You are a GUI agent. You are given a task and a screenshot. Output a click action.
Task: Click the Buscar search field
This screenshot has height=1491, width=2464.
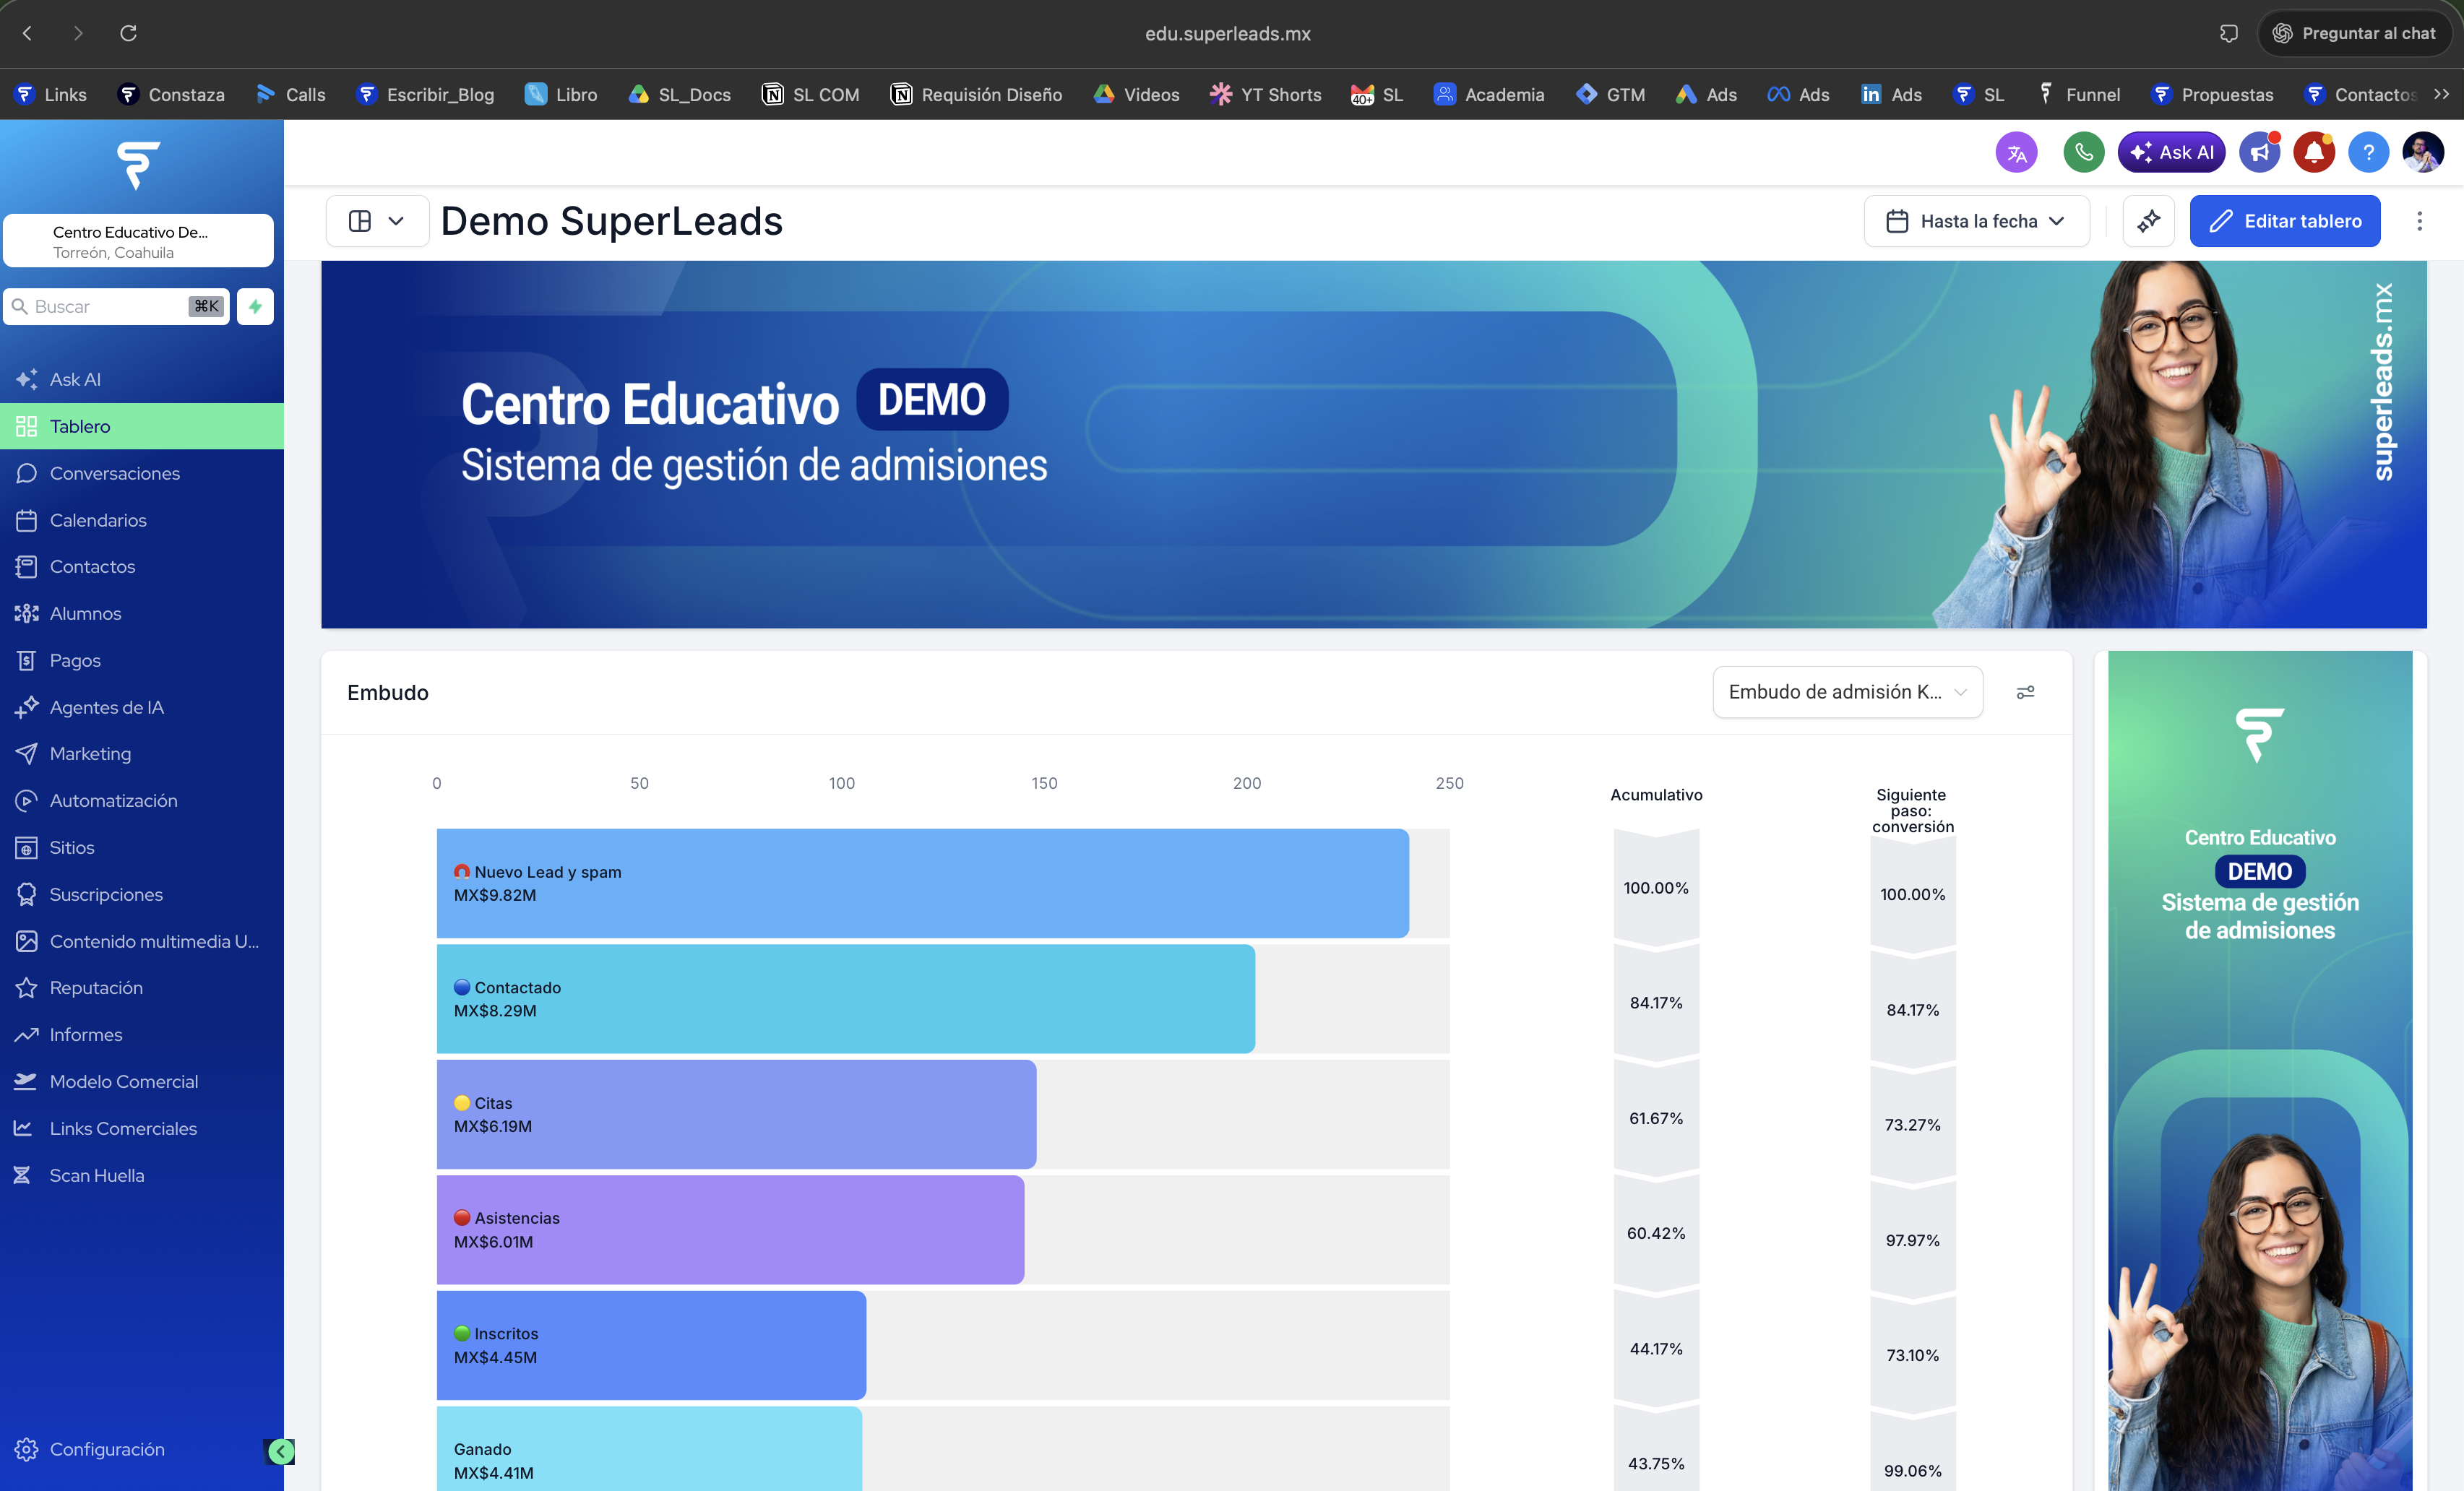pos(116,306)
